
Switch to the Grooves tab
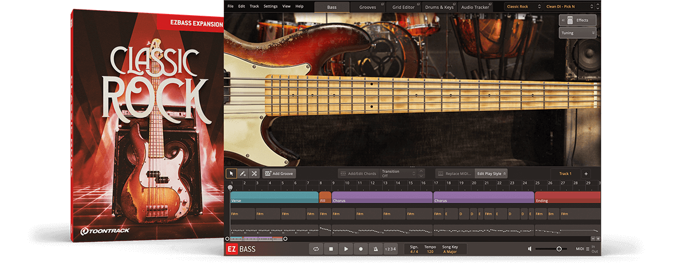coord(368,7)
